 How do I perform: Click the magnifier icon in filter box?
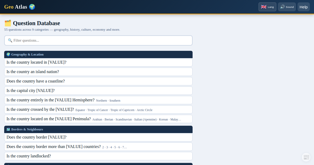(10, 40)
